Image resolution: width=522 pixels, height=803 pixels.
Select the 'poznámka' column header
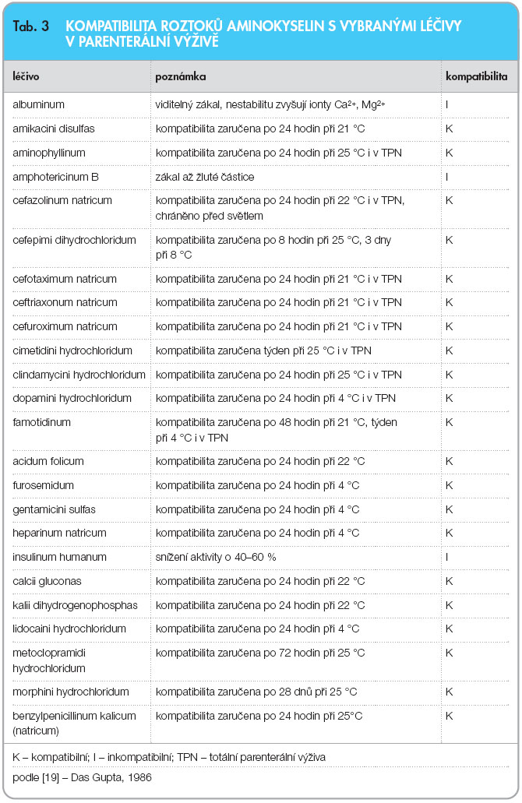coord(180,76)
